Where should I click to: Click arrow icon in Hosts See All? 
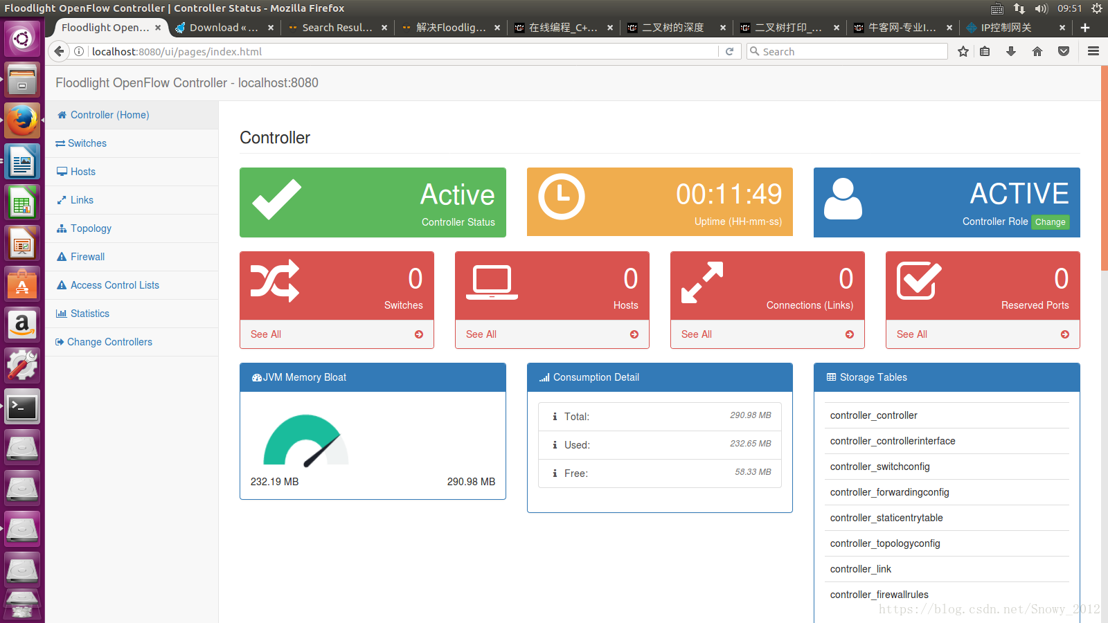click(x=634, y=334)
